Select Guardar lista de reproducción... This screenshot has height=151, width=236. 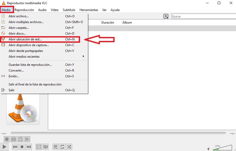[x=44, y=65]
